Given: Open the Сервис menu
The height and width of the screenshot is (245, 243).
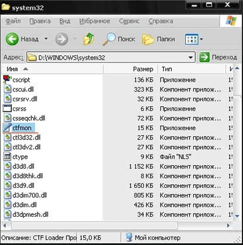Looking at the screenshot, I should coord(129,21).
